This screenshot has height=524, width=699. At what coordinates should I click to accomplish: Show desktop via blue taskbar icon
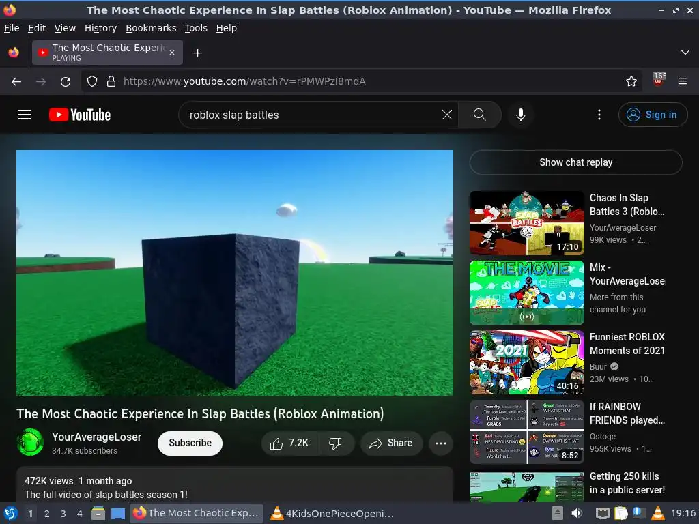117,514
